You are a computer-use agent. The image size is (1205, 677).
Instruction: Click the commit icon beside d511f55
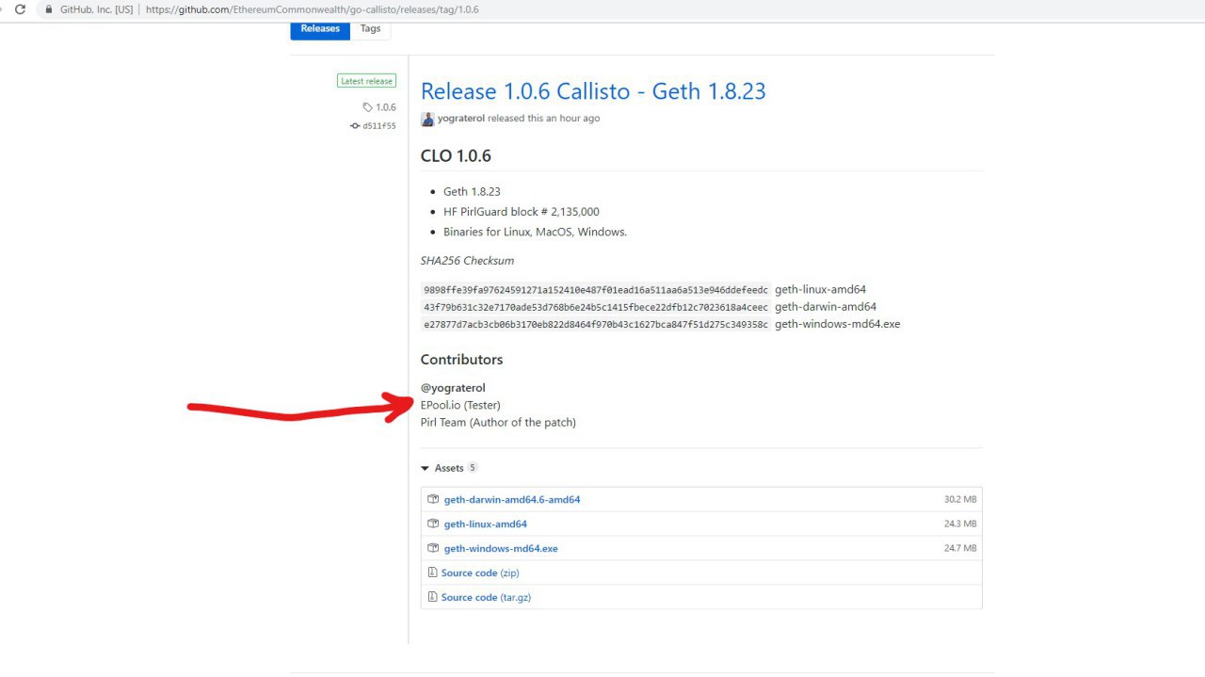(x=355, y=125)
